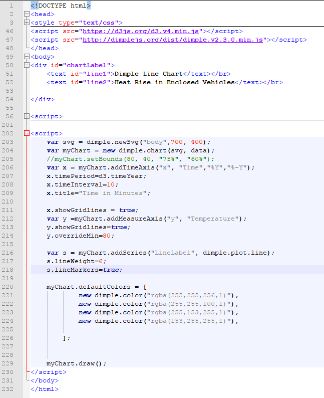Click the rgba(153,255,255,1) color line

(158, 321)
